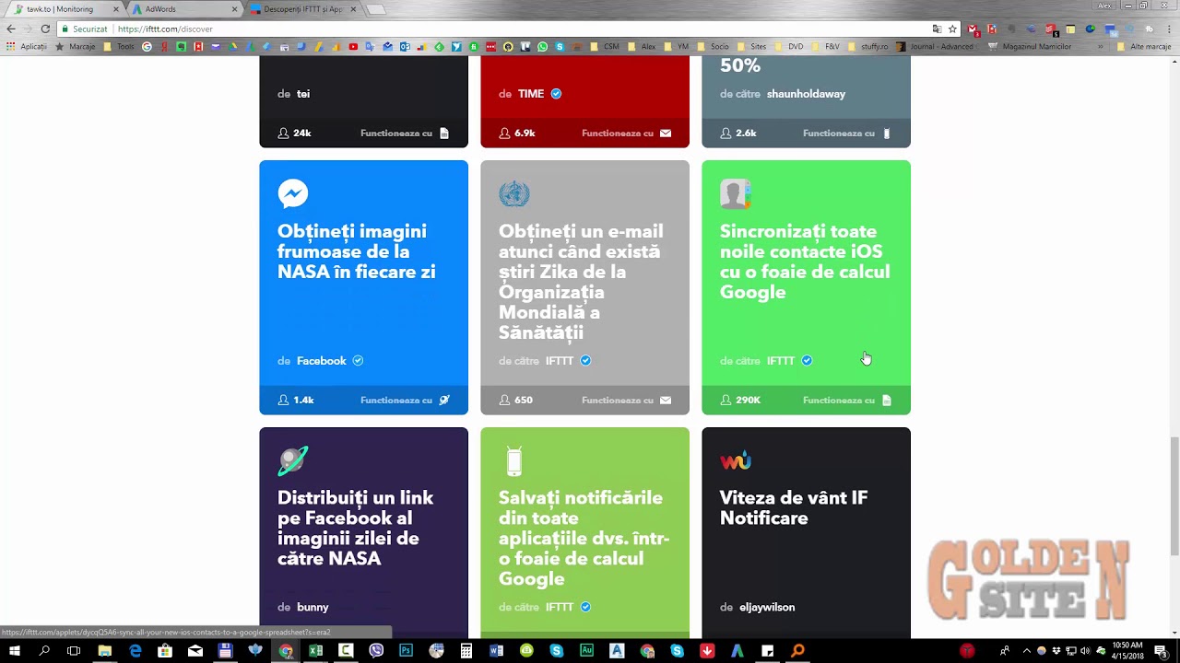Open the Windows notification center icon
This screenshot has width=1180, height=663.
(x=1163, y=651)
